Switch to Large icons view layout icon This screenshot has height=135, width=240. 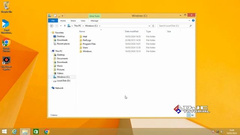pyautogui.click(x=192, y=115)
